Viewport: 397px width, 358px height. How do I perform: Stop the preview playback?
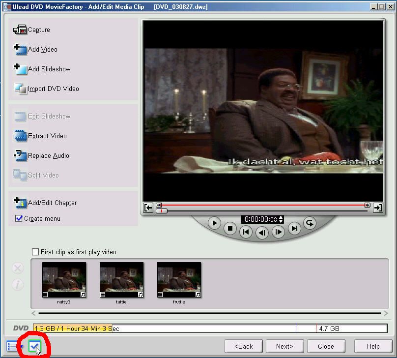[230, 229]
